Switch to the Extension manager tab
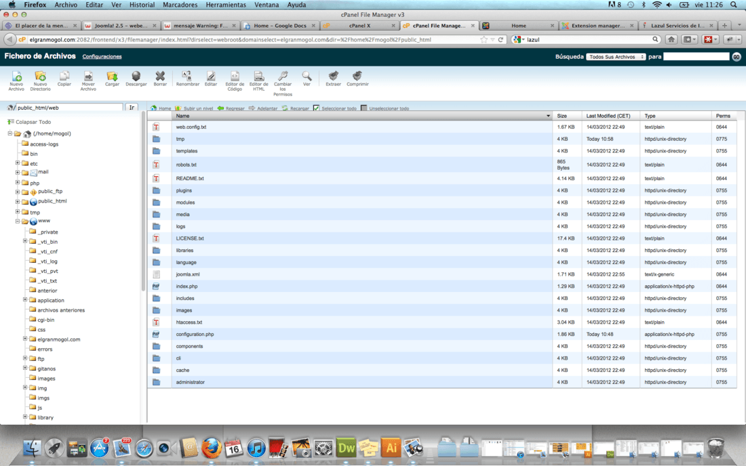Image resolution: width=746 pixels, height=466 pixels. click(x=597, y=26)
